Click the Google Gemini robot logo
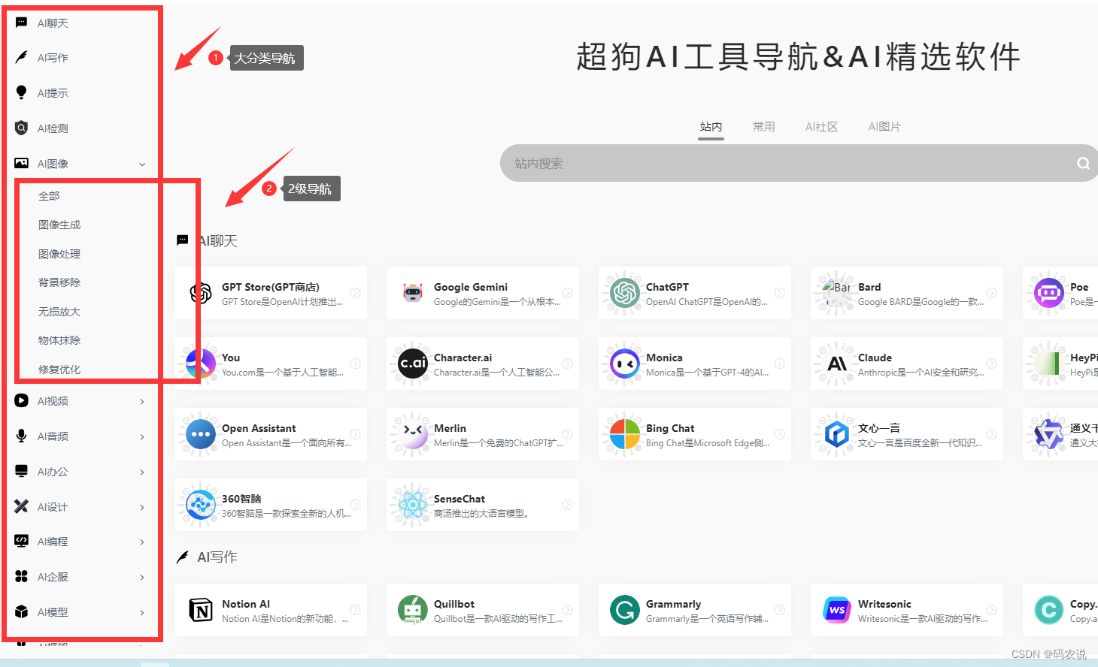Image resolution: width=1098 pixels, height=667 pixels. click(413, 293)
